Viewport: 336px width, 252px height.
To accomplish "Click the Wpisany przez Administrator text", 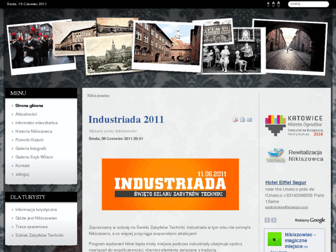I will pos(113,131).
